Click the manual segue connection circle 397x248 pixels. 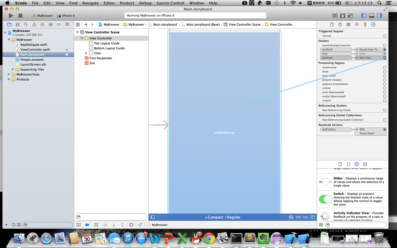(x=385, y=36)
